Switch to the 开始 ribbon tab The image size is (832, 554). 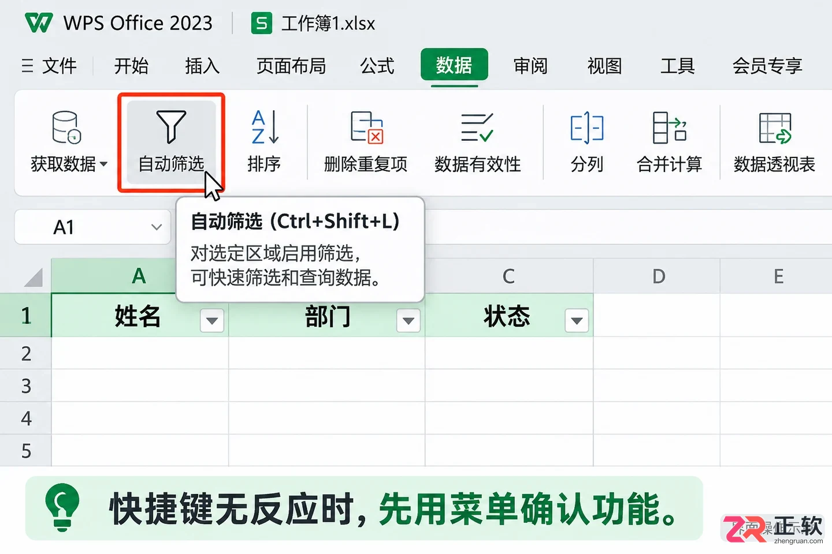(x=131, y=66)
